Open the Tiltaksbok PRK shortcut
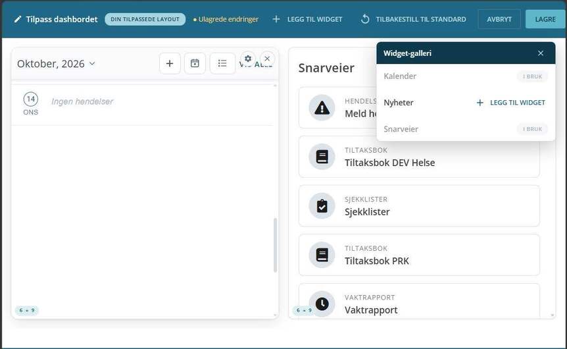The width and height of the screenshot is (567, 349). tap(419, 255)
